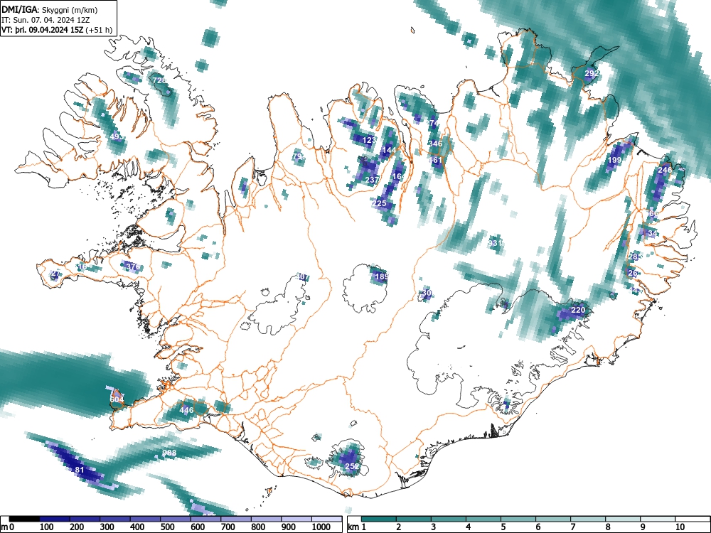Select the '292' label in the far northeast
This screenshot has width=711, height=533.
click(592, 73)
